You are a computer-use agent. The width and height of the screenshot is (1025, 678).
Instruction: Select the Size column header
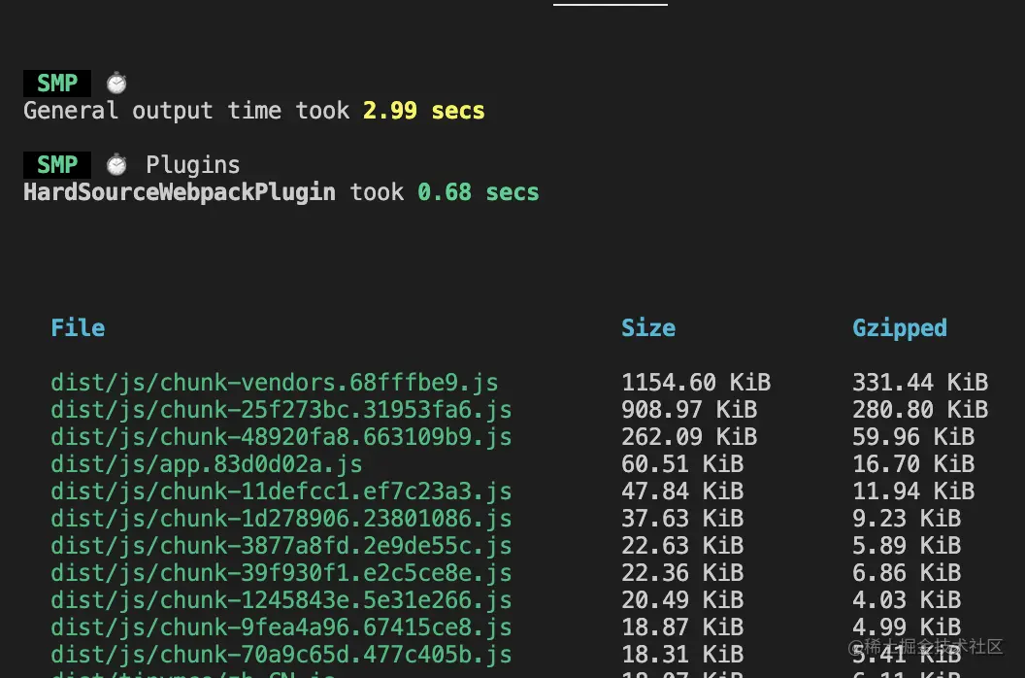(648, 328)
